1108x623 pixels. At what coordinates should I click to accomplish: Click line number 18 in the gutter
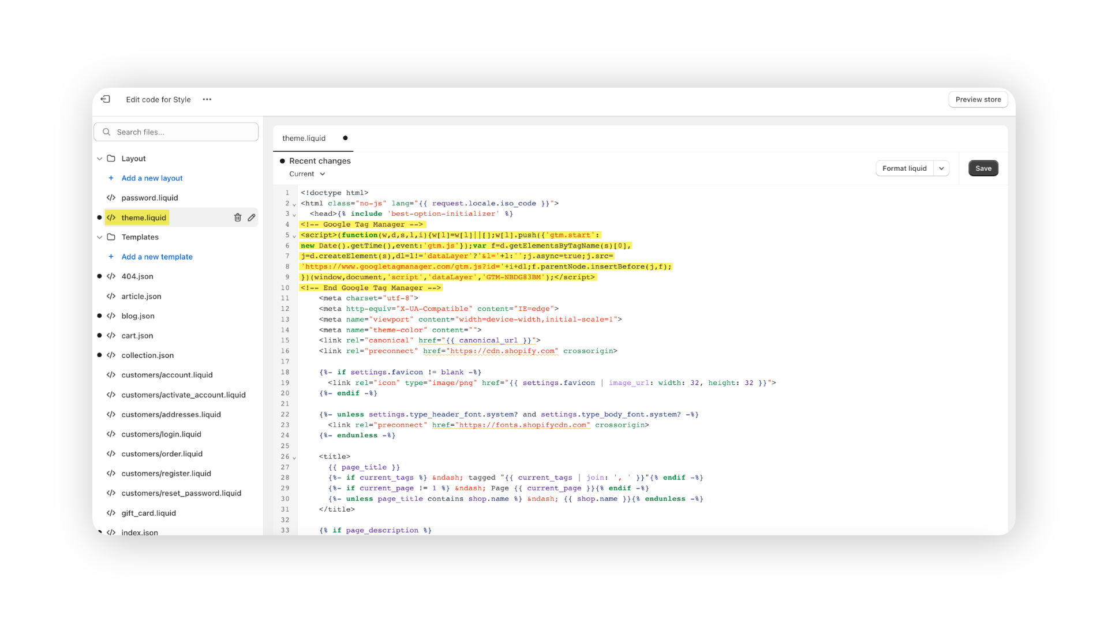(285, 372)
